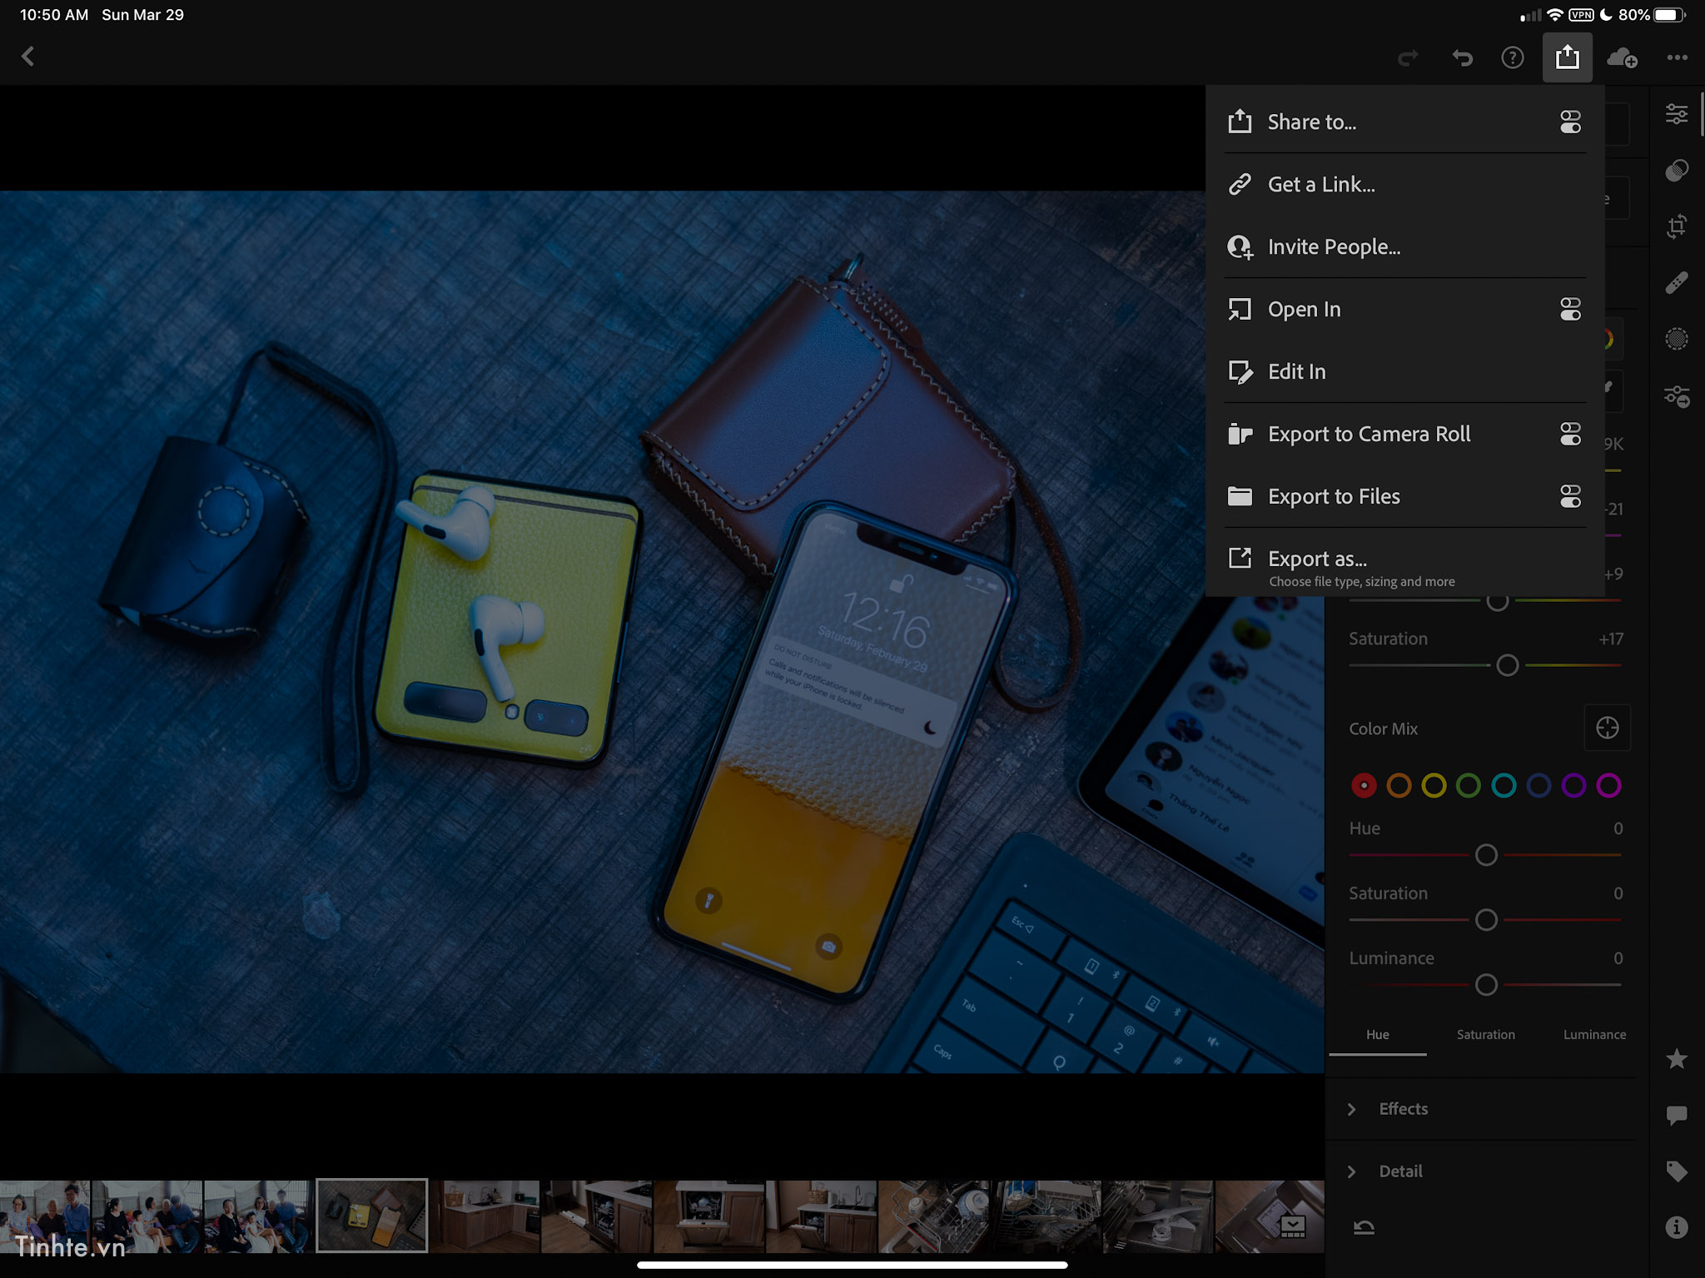Select the magenta color channel
Image resolution: width=1705 pixels, height=1278 pixels.
point(1608,785)
